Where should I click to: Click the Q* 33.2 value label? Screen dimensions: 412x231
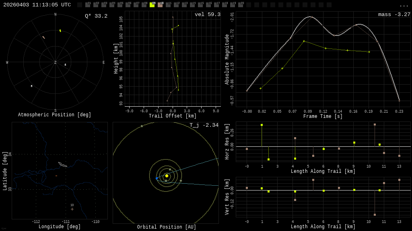tap(96, 16)
